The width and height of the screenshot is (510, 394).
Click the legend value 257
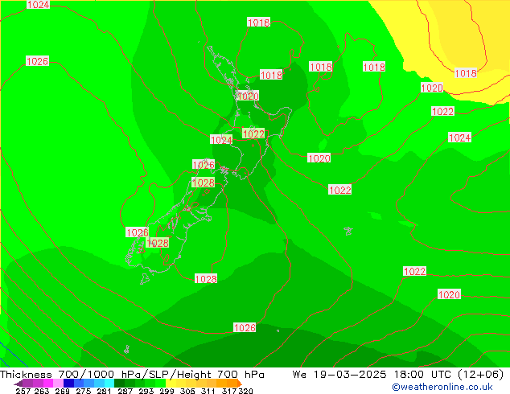[23, 391]
